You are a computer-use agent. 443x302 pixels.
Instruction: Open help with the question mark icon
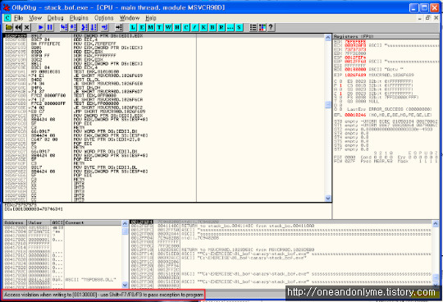271,27
